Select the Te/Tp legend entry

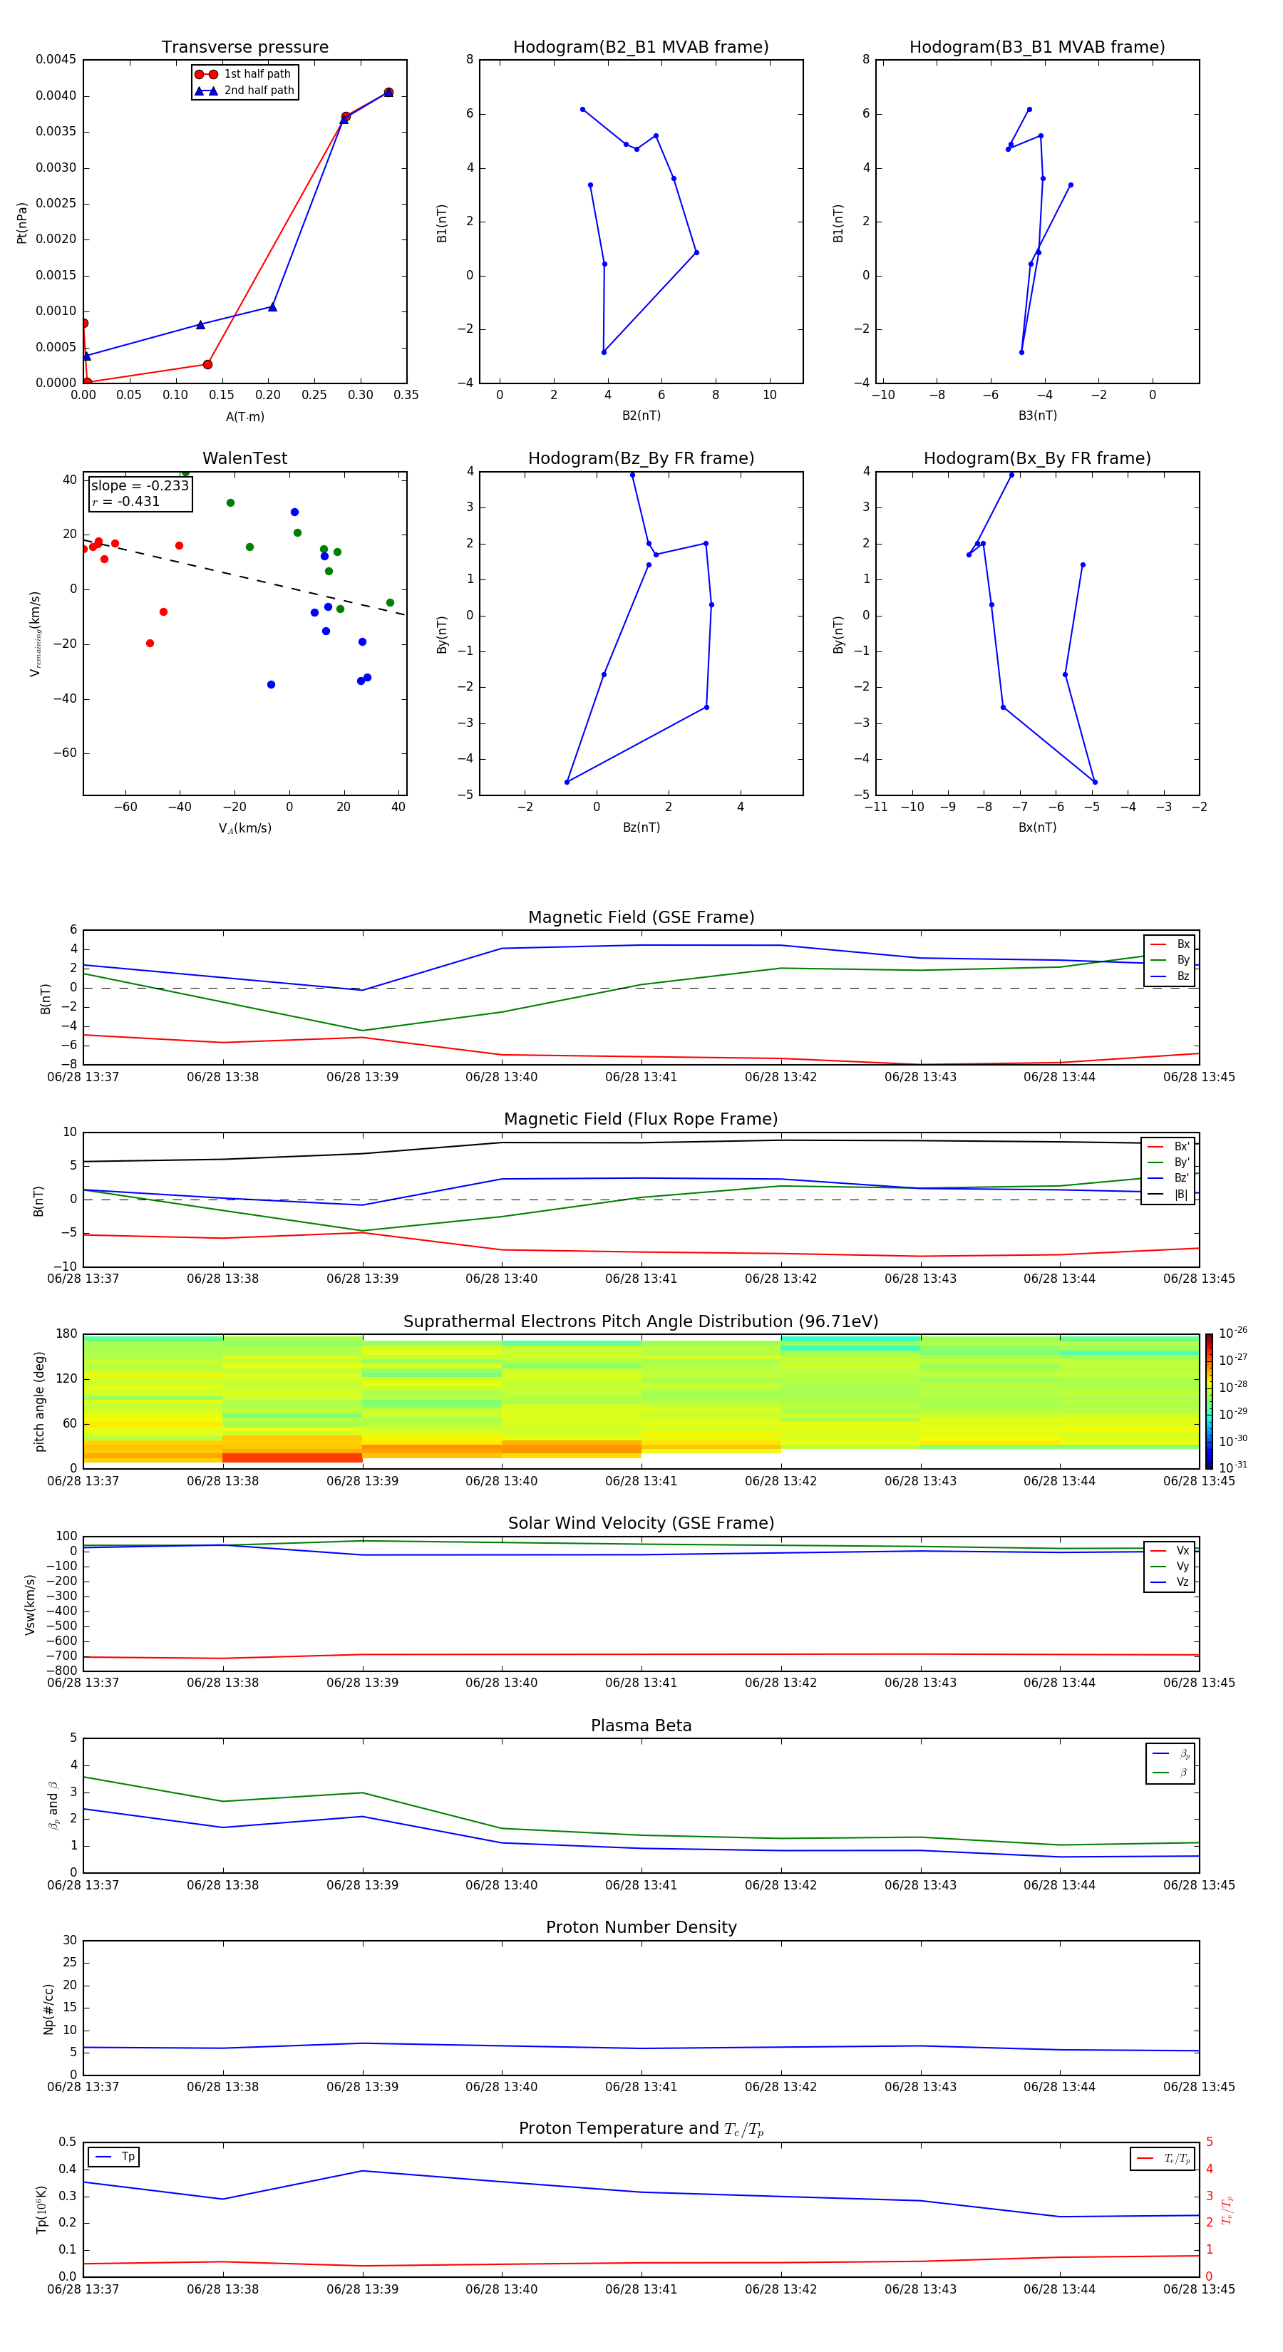(1163, 2158)
